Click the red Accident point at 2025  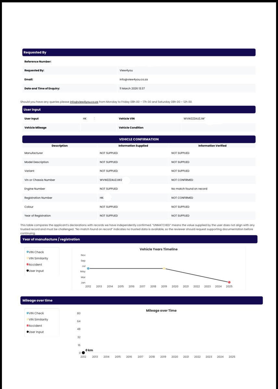coord(229,282)
